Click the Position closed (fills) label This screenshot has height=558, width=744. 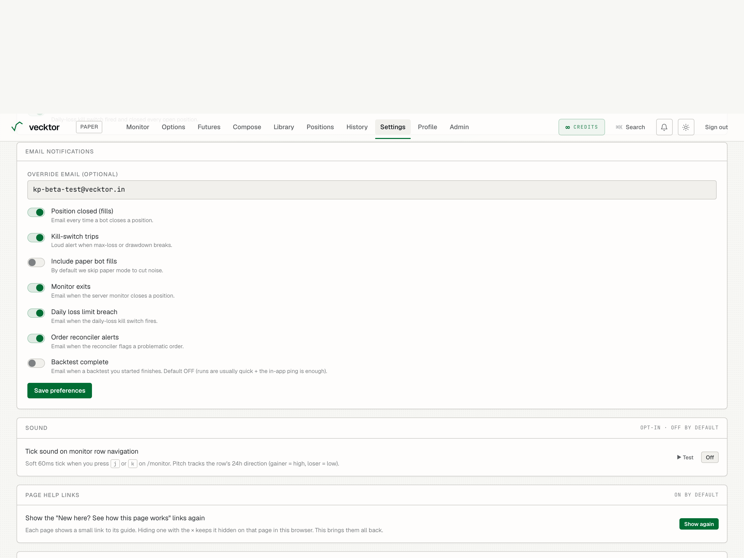[82, 211]
